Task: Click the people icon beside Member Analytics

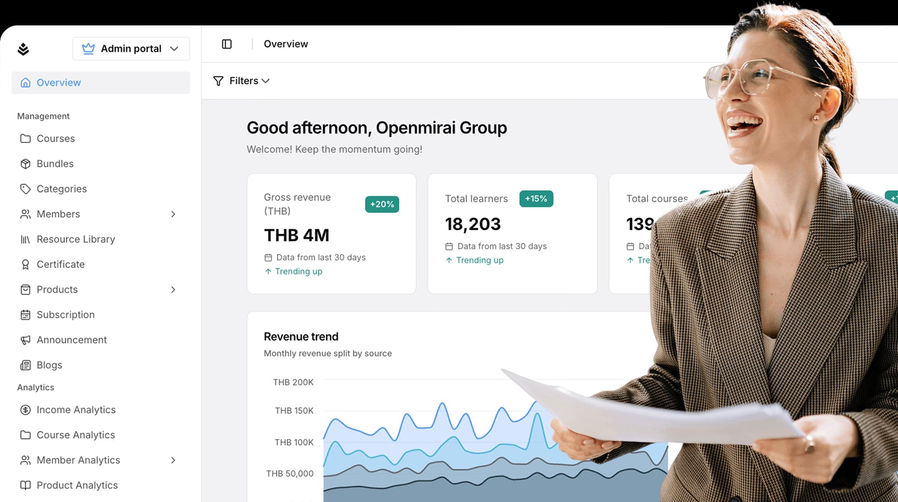Action: tap(25, 460)
